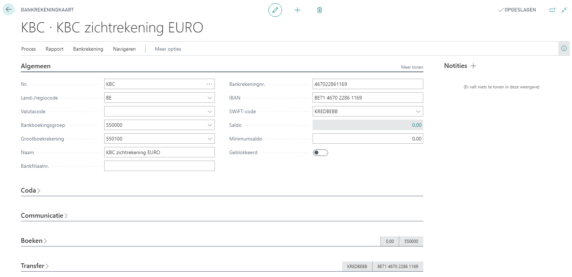Go back using the arrow icon
The height and width of the screenshot is (277, 572).
(x=9, y=9)
